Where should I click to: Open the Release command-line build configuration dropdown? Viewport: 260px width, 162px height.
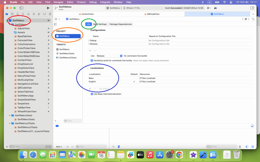click(x=109, y=56)
